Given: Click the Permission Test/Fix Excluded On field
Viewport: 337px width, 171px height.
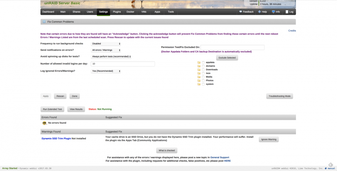Looking at the screenshot, I should tap(232, 47).
